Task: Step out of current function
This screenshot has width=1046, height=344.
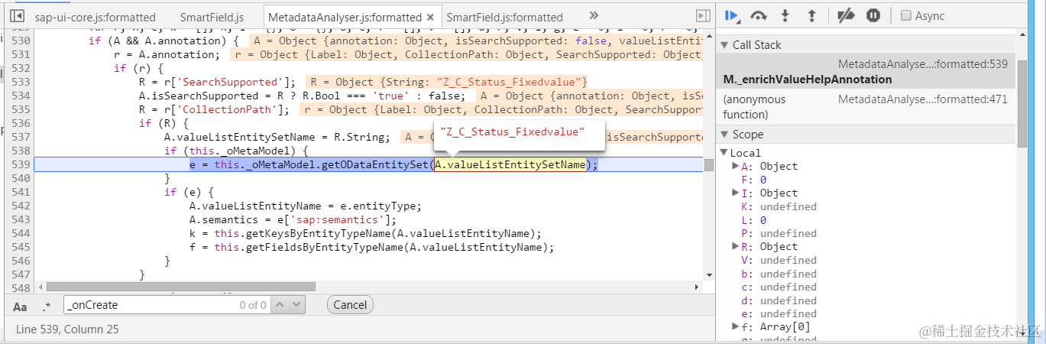Action: pyautogui.click(x=811, y=15)
